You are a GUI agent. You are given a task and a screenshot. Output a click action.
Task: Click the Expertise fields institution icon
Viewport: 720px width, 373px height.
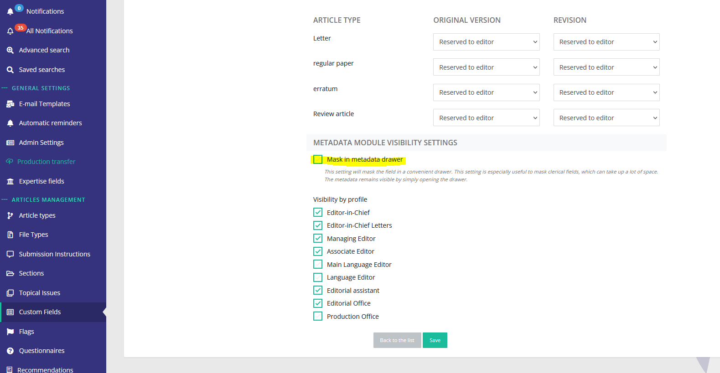pos(10,181)
